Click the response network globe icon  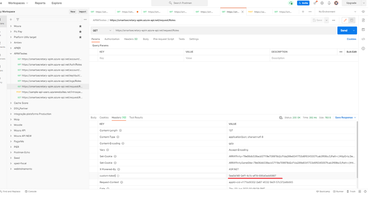281,118
